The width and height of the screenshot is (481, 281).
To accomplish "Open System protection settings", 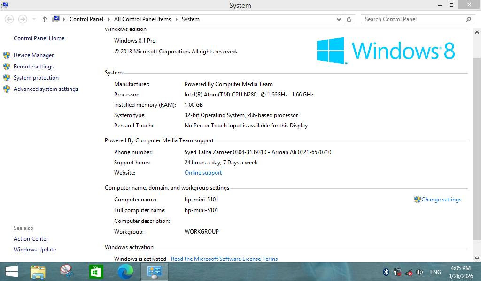I will (x=35, y=77).
